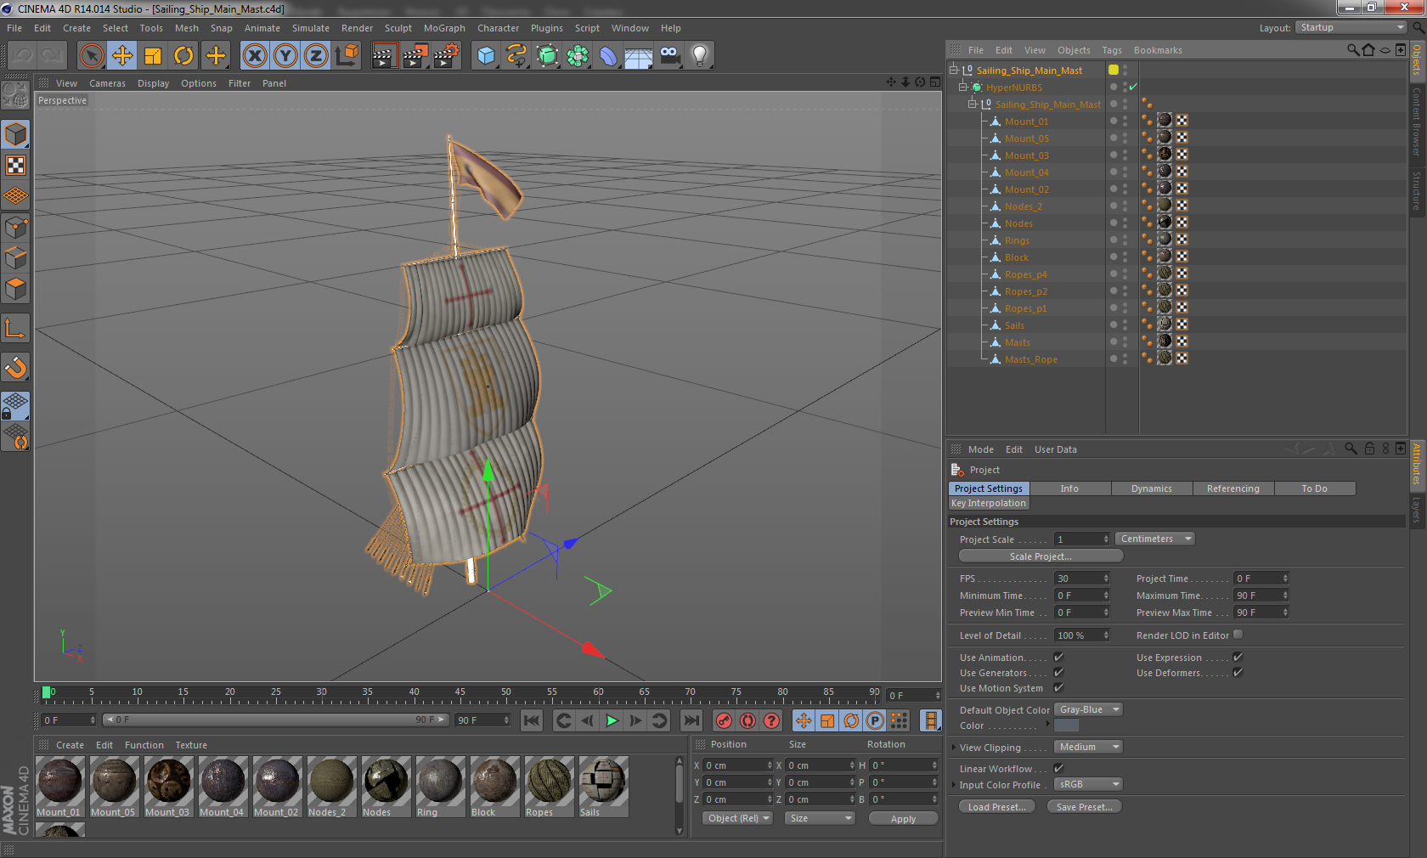This screenshot has width=1427, height=858.
Task: Click the Scale Project button
Action: pyautogui.click(x=1041, y=556)
